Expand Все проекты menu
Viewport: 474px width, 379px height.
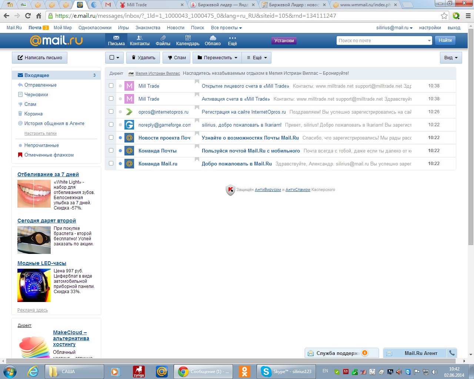coord(226,28)
